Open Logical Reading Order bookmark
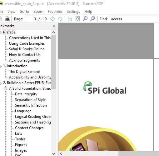The width and height of the screenshot is (159, 156). pyautogui.click(x=33, y=117)
